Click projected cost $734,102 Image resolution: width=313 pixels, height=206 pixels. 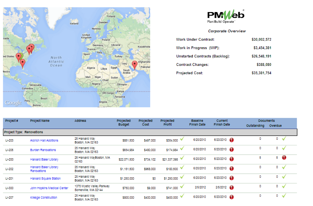(150, 160)
